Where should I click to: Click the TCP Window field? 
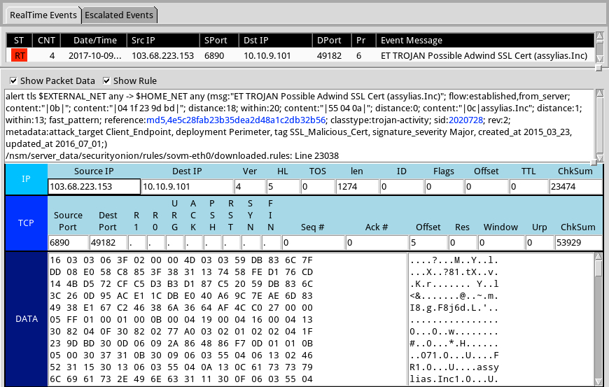(x=500, y=243)
